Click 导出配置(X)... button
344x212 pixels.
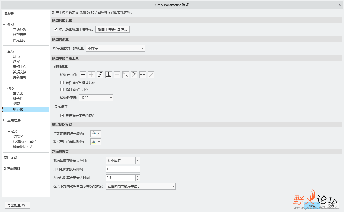[x=17, y=205]
